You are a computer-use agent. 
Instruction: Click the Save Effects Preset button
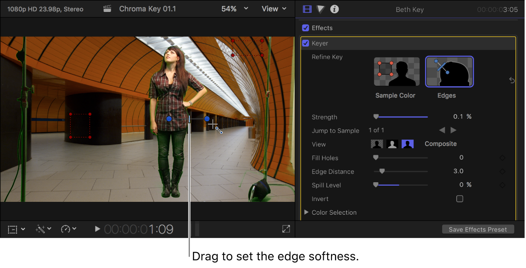[478, 229]
